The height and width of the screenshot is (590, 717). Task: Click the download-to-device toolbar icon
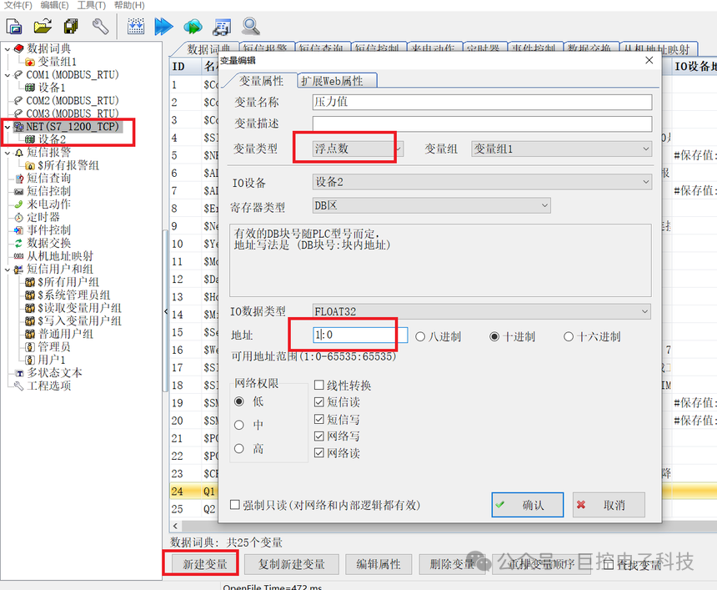pyautogui.click(x=136, y=26)
